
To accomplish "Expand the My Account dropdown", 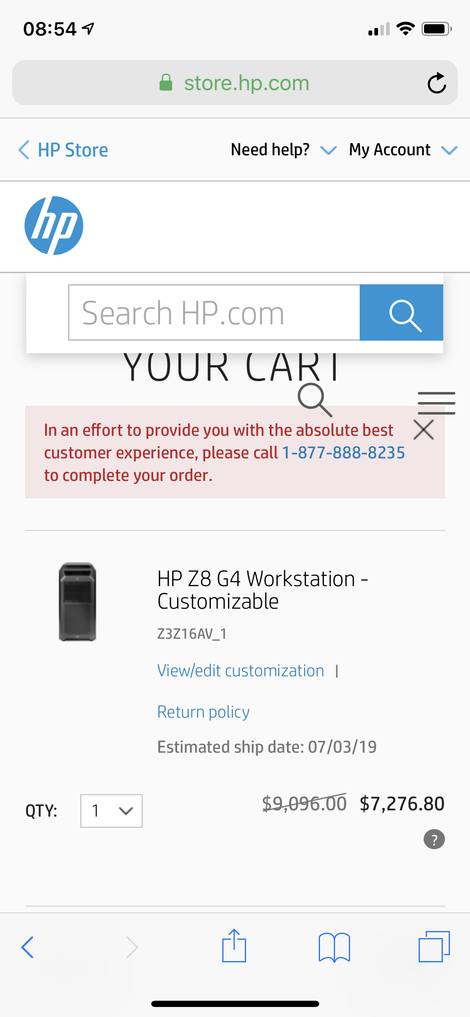I will [x=403, y=149].
